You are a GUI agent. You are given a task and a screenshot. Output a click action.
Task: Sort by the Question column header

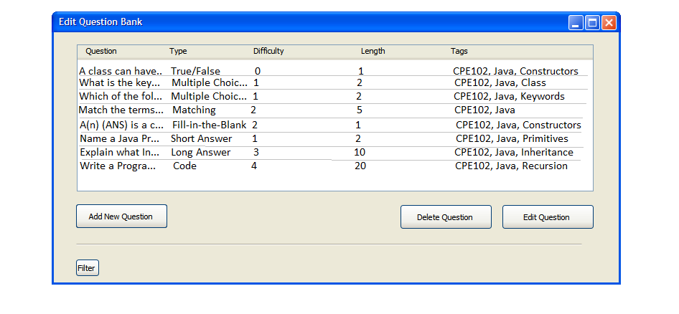[101, 52]
